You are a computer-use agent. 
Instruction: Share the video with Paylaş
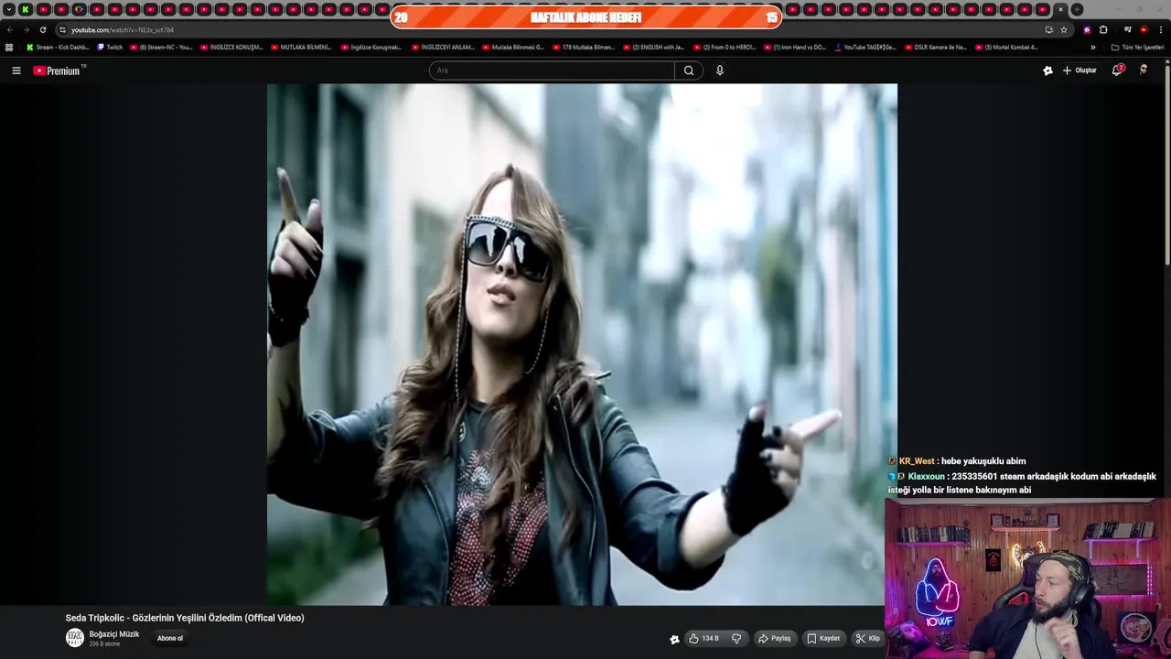774,639
